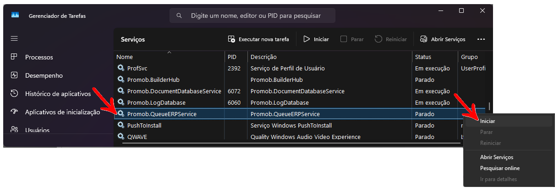Choose Pesquisar online in context menu
This screenshot has width=559, height=192.
[508, 168]
